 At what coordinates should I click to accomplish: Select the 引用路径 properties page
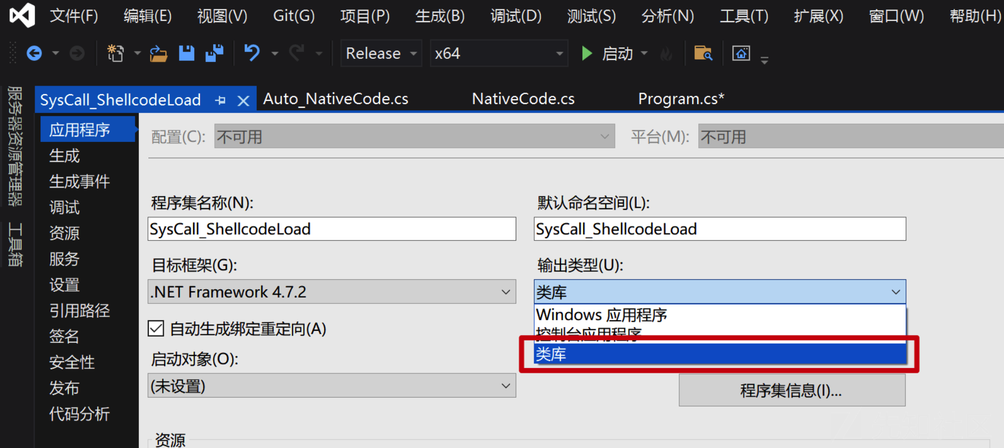point(79,310)
